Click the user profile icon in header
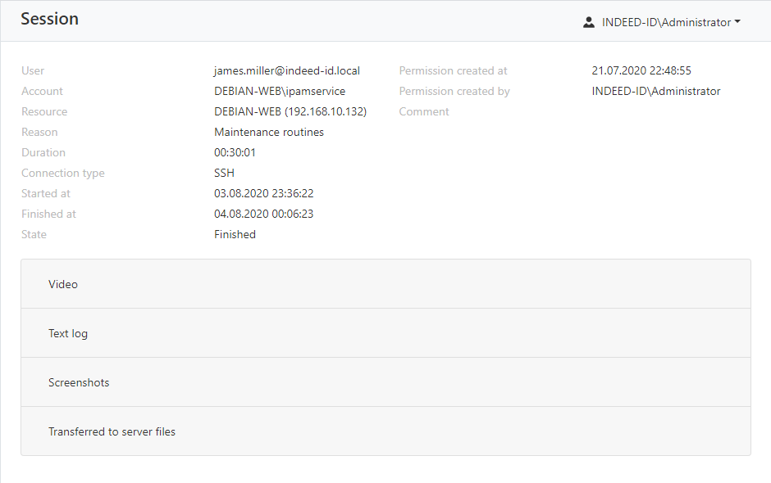Image resolution: width=771 pixels, height=483 pixels. click(588, 22)
